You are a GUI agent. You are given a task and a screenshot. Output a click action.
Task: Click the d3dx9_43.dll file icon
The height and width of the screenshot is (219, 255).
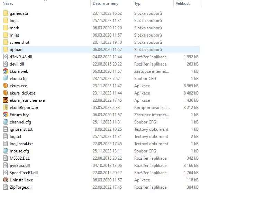tap(6, 57)
